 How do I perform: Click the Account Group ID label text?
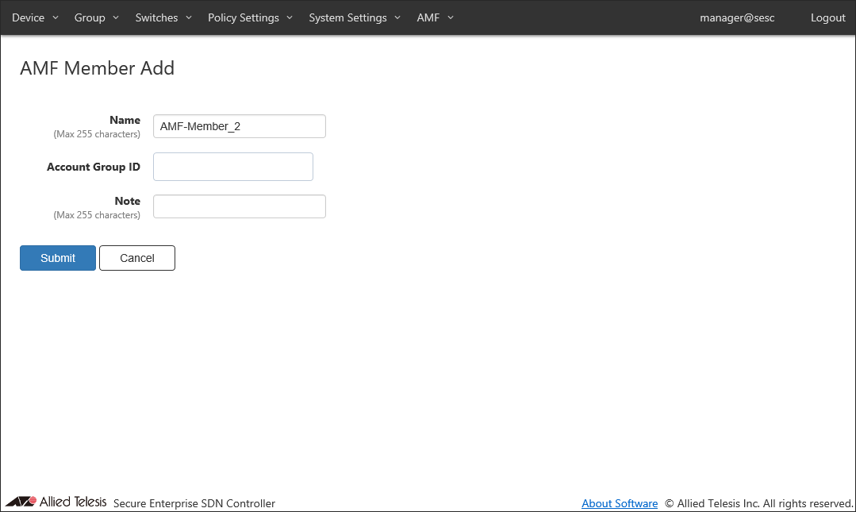click(93, 167)
